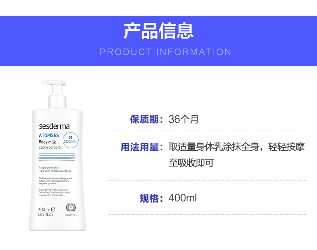The height and width of the screenshot is (250, 317).
Task: Click the 产品信息 heading
Action: click(158, 31)
